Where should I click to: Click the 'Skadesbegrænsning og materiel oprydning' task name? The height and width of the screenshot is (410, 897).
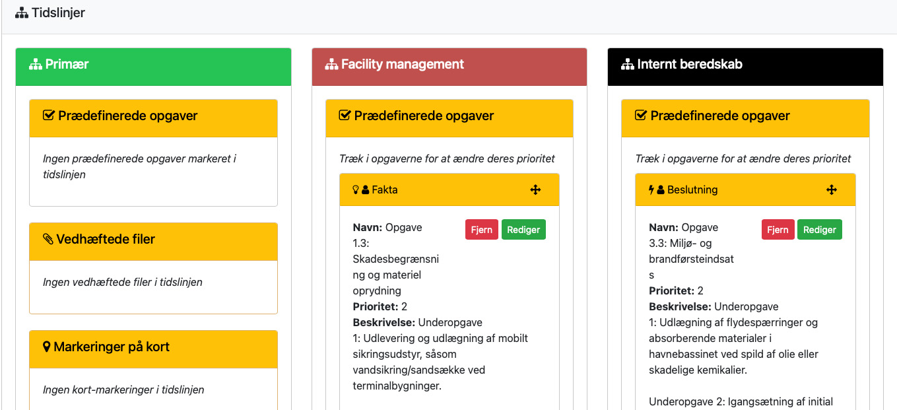pyautogui.click(x=396, y=267)
